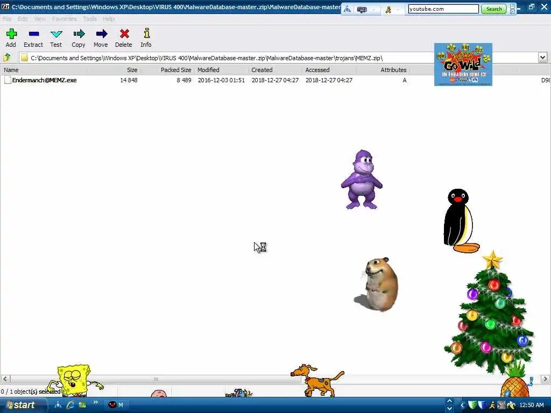Viewport: 551px width, 413px height.
Task: Click the banana tray icon
Action: (511, 405)
